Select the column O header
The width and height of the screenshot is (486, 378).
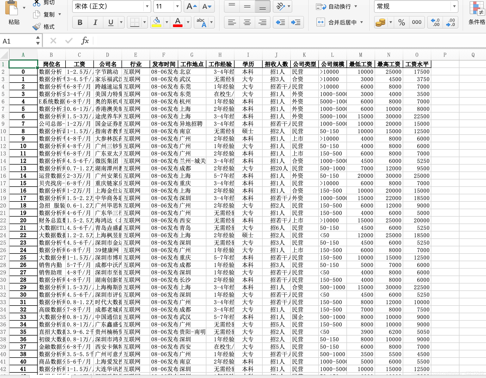pyautogui.click(x=417, y=55)
